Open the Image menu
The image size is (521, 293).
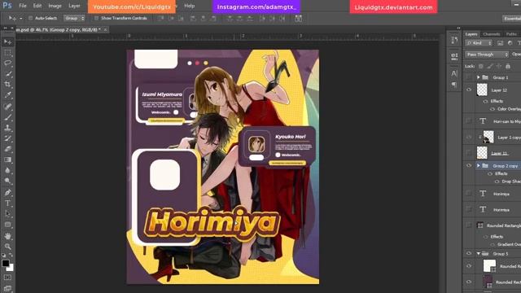point(55,6)
